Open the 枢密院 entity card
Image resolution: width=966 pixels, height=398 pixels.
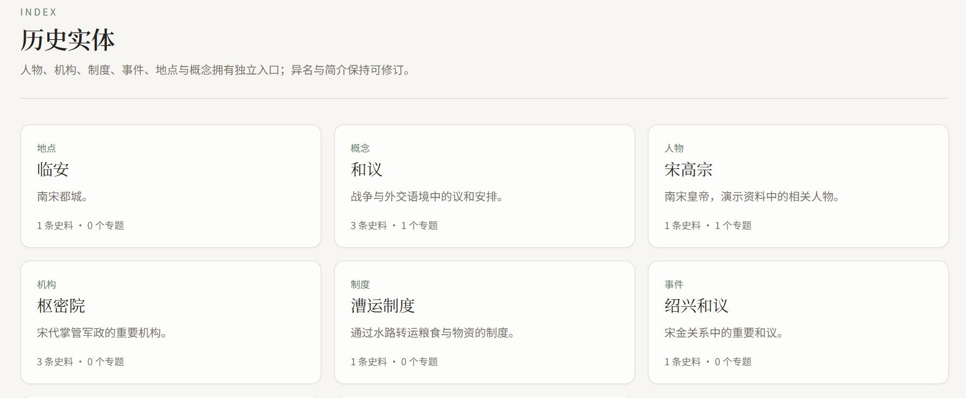[x=171, y=322]
